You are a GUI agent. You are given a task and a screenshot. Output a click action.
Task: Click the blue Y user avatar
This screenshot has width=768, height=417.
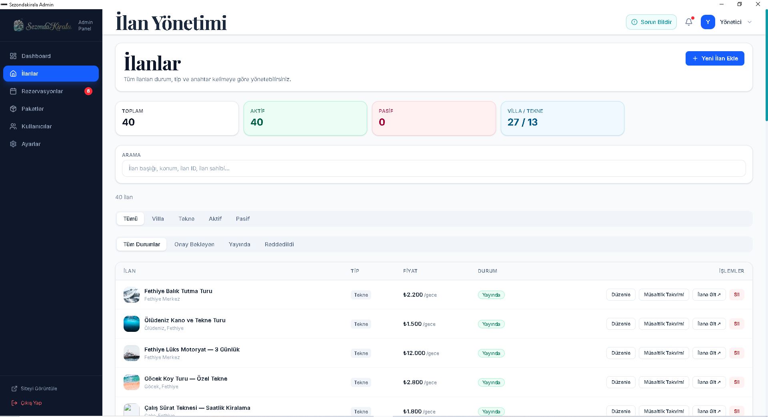708,22
